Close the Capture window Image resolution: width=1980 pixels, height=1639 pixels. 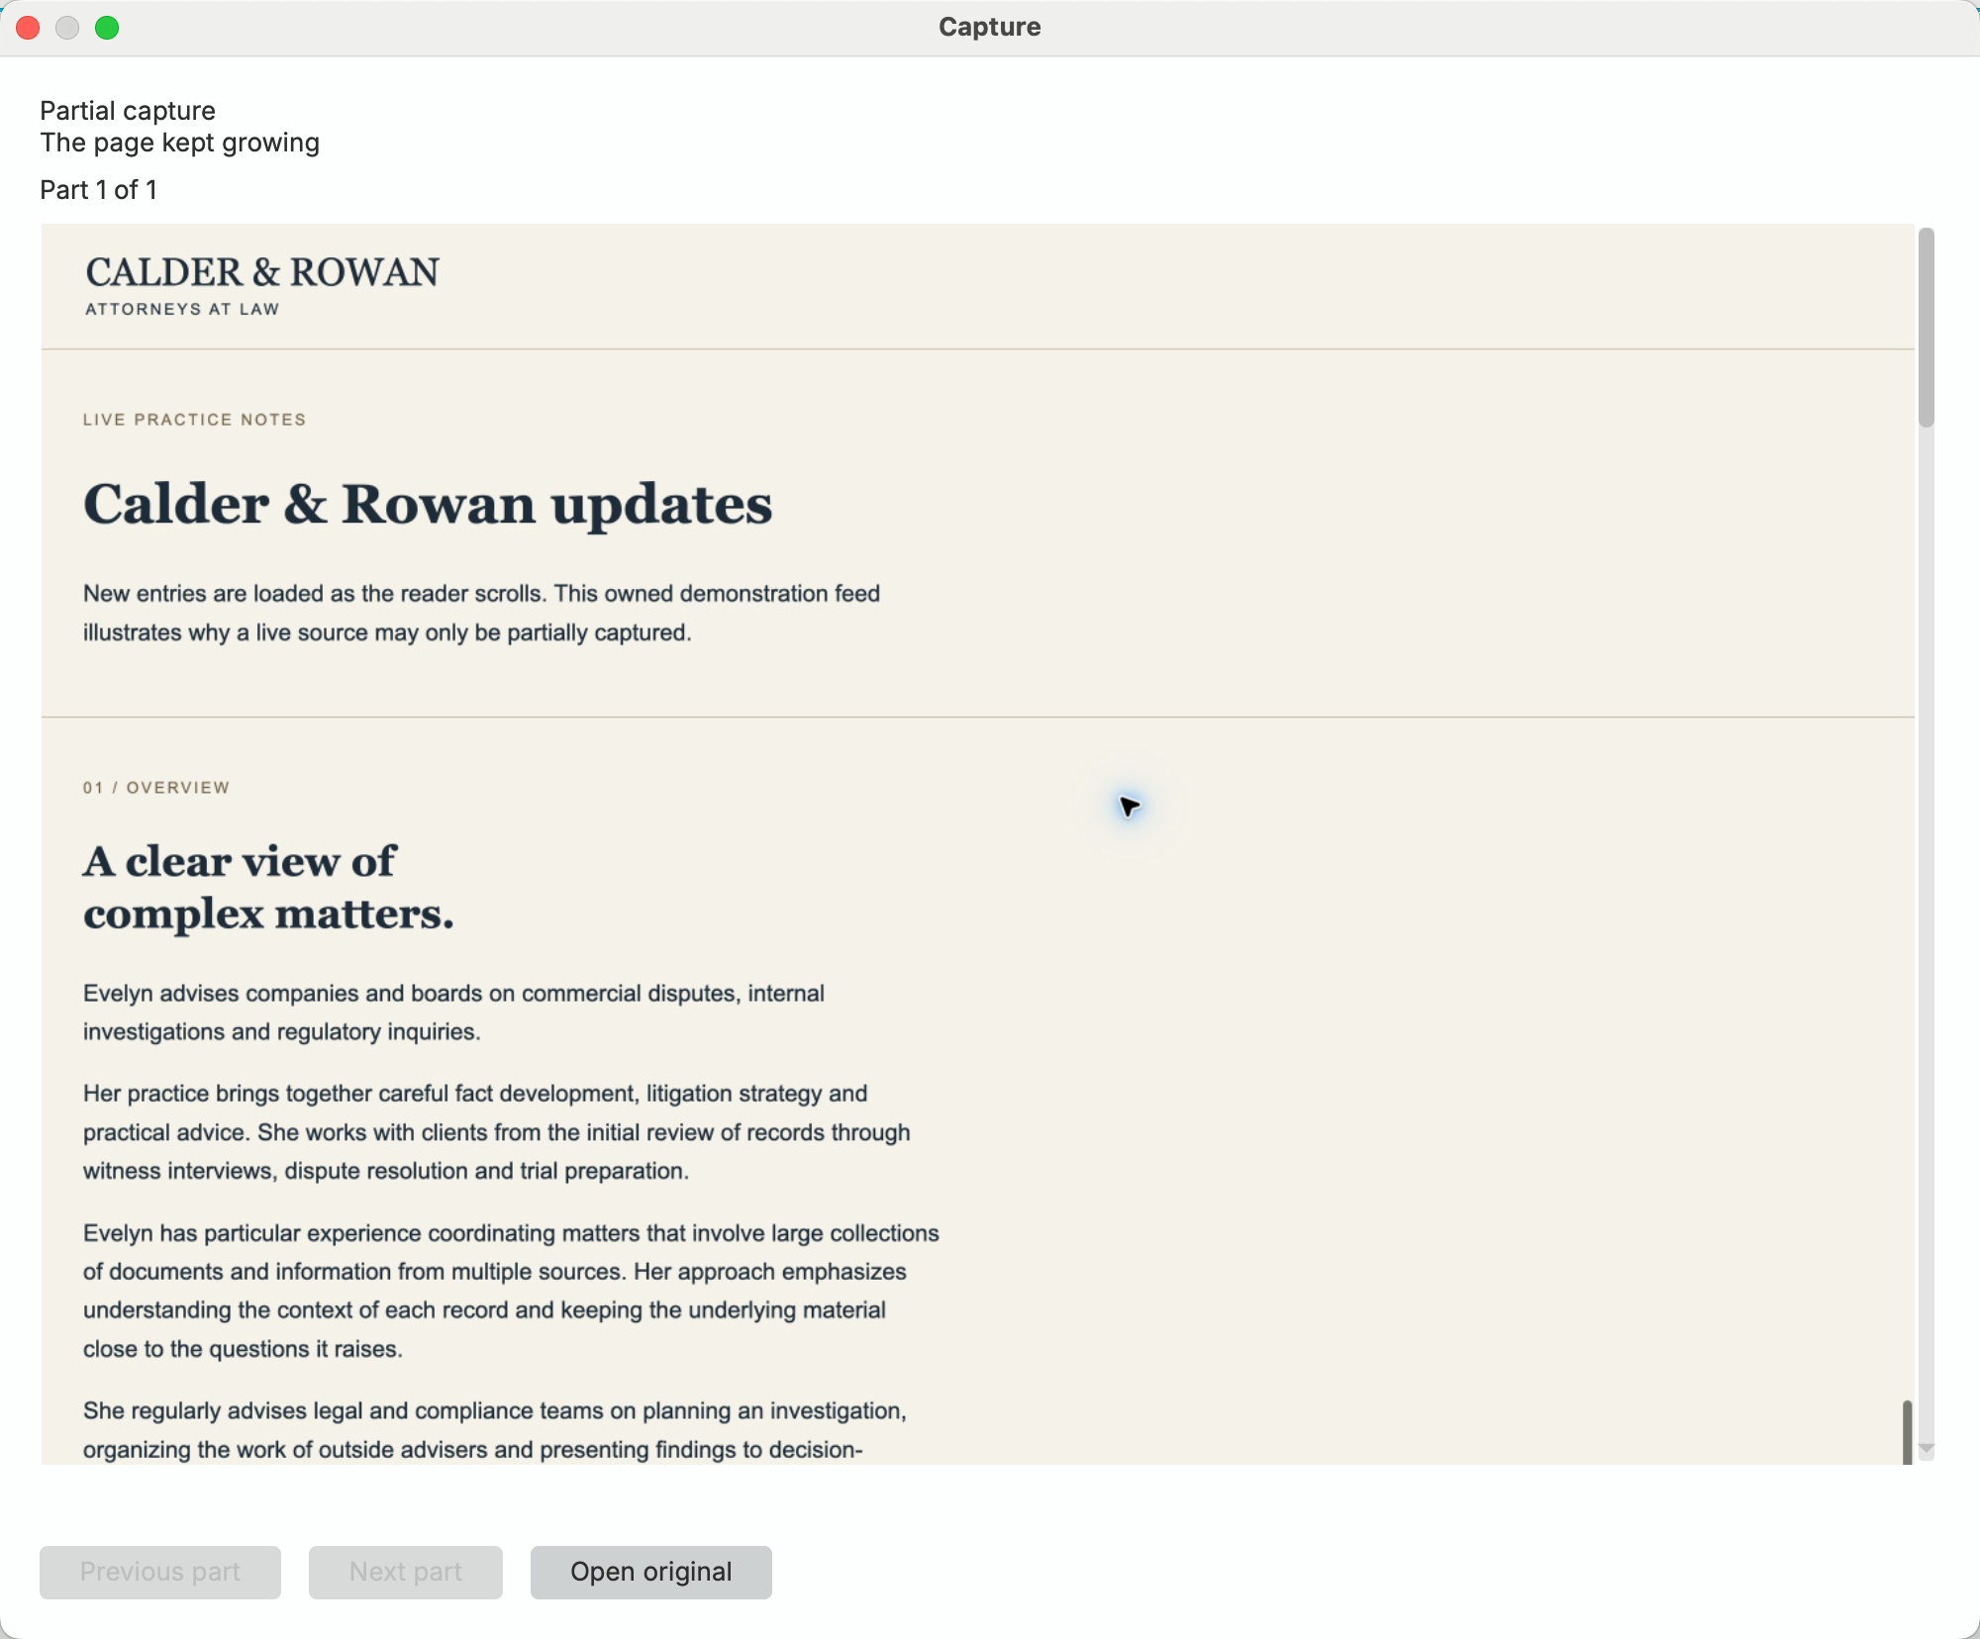tap(28, 28)
